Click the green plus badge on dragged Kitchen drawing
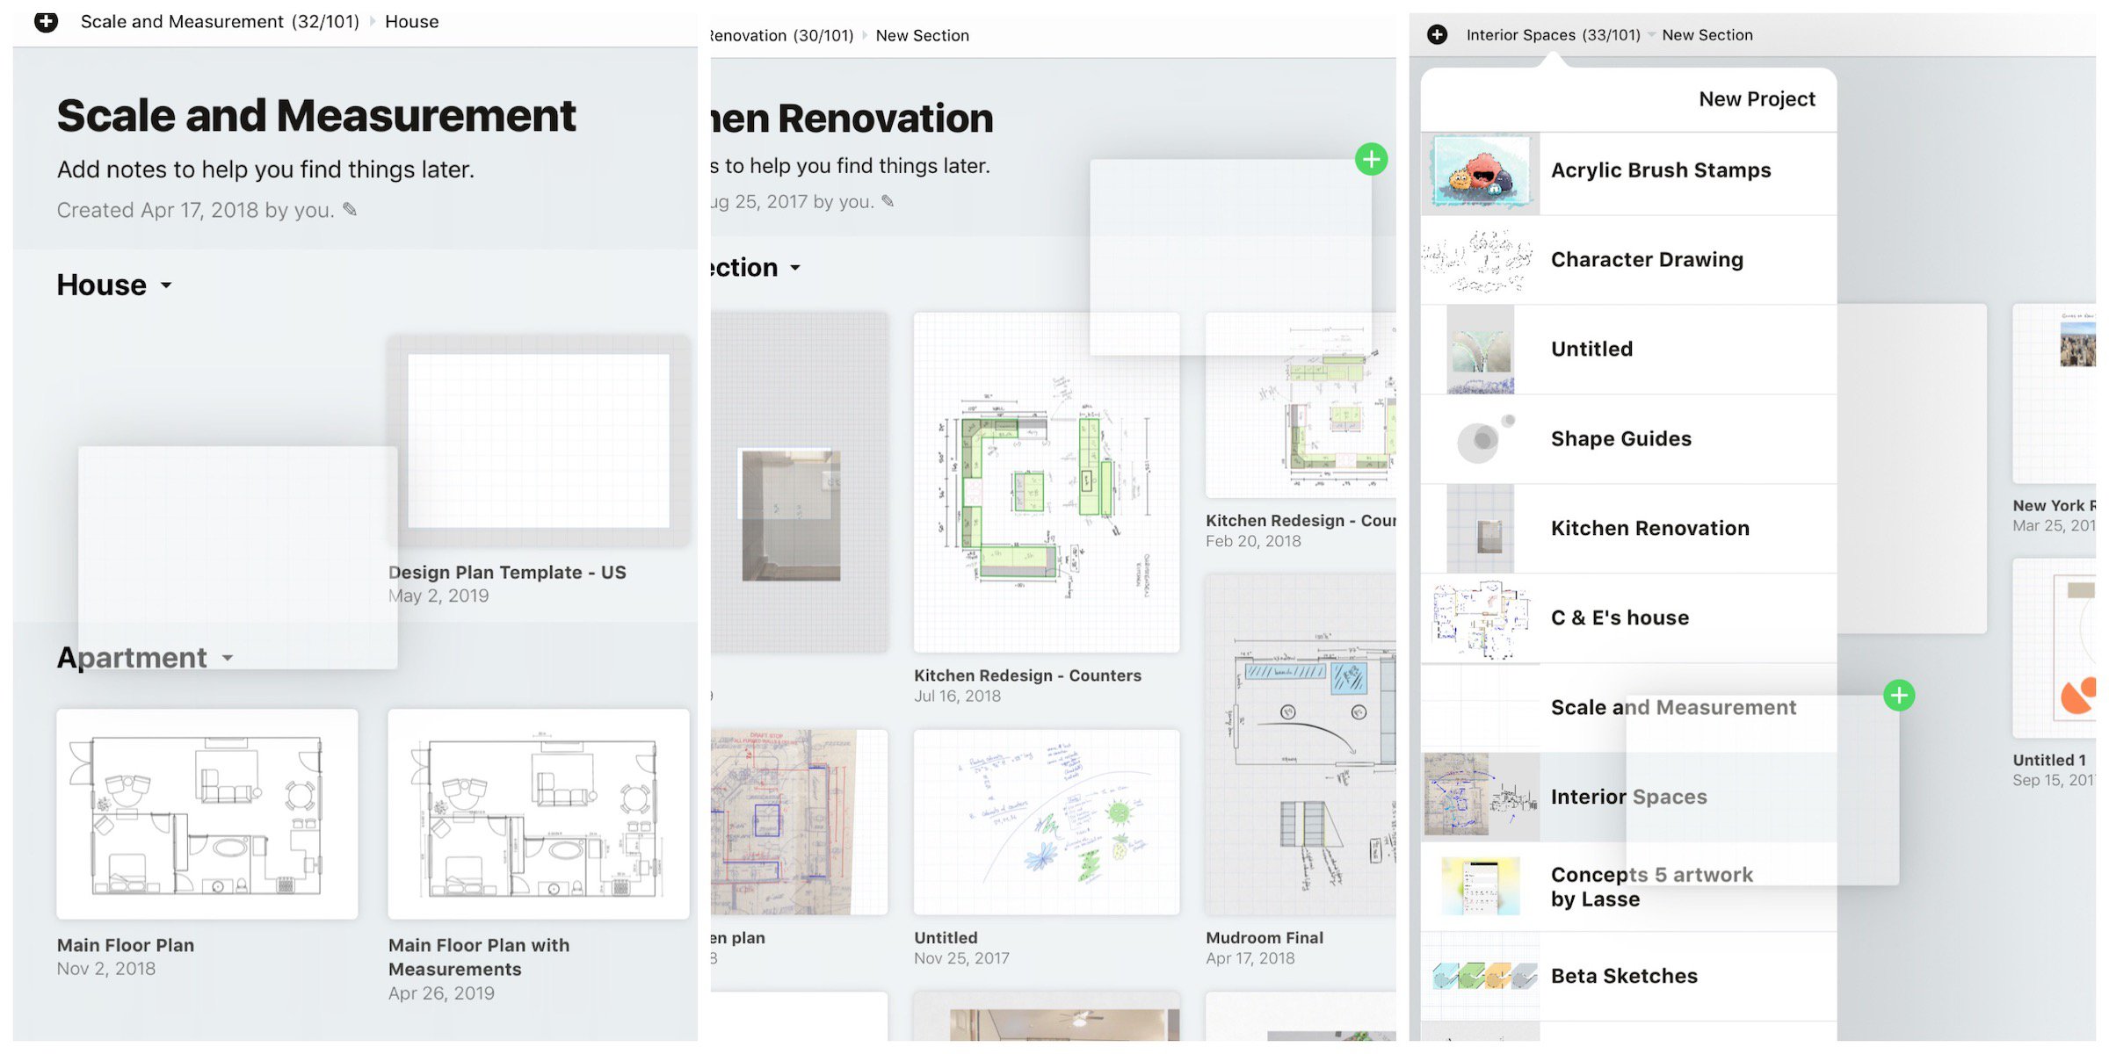Viewport: 2109px width, 1054px height. tap(1371, 160)
